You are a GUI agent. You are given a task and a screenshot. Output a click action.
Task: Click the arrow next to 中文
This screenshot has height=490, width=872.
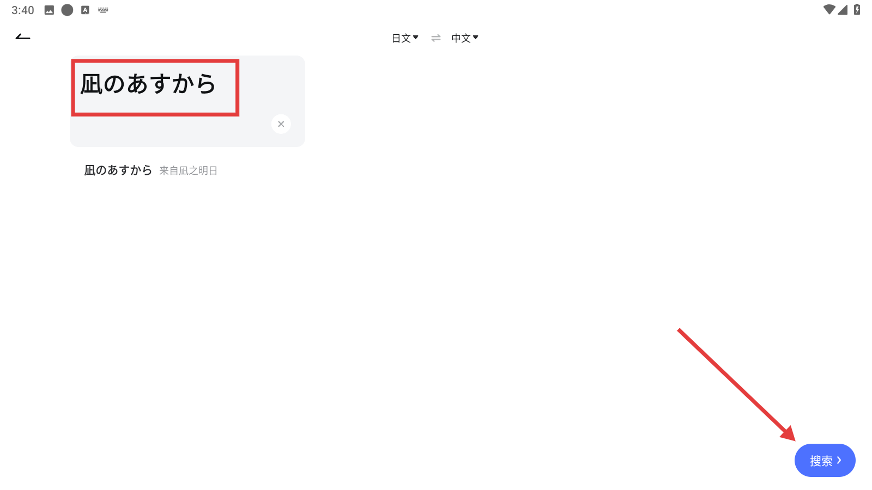point(476,37)
